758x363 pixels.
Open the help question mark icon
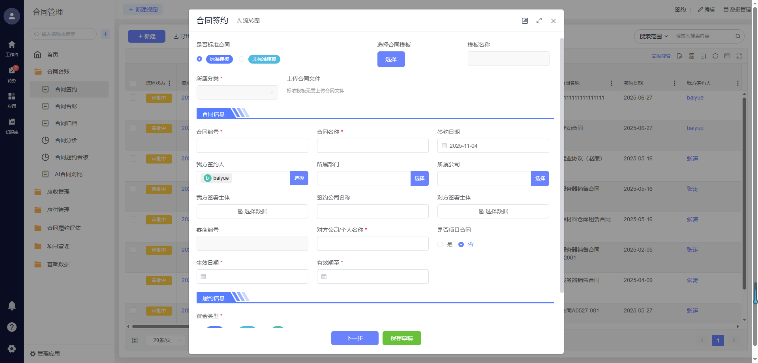[x=12, y=327]
